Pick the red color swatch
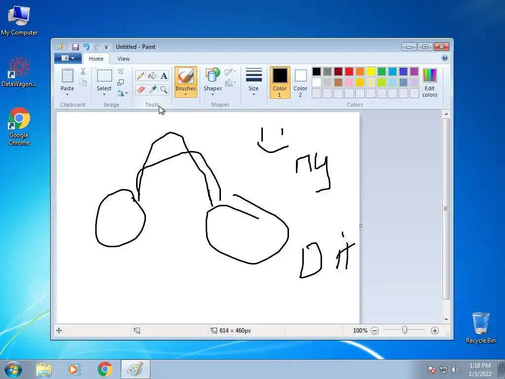Screen dimensions: 505x379 point(349,72)
